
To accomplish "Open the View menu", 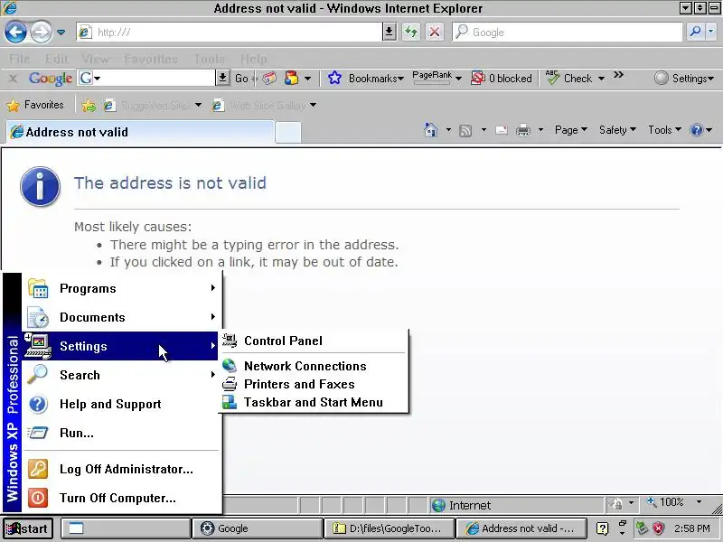I will tap(96, 59).
